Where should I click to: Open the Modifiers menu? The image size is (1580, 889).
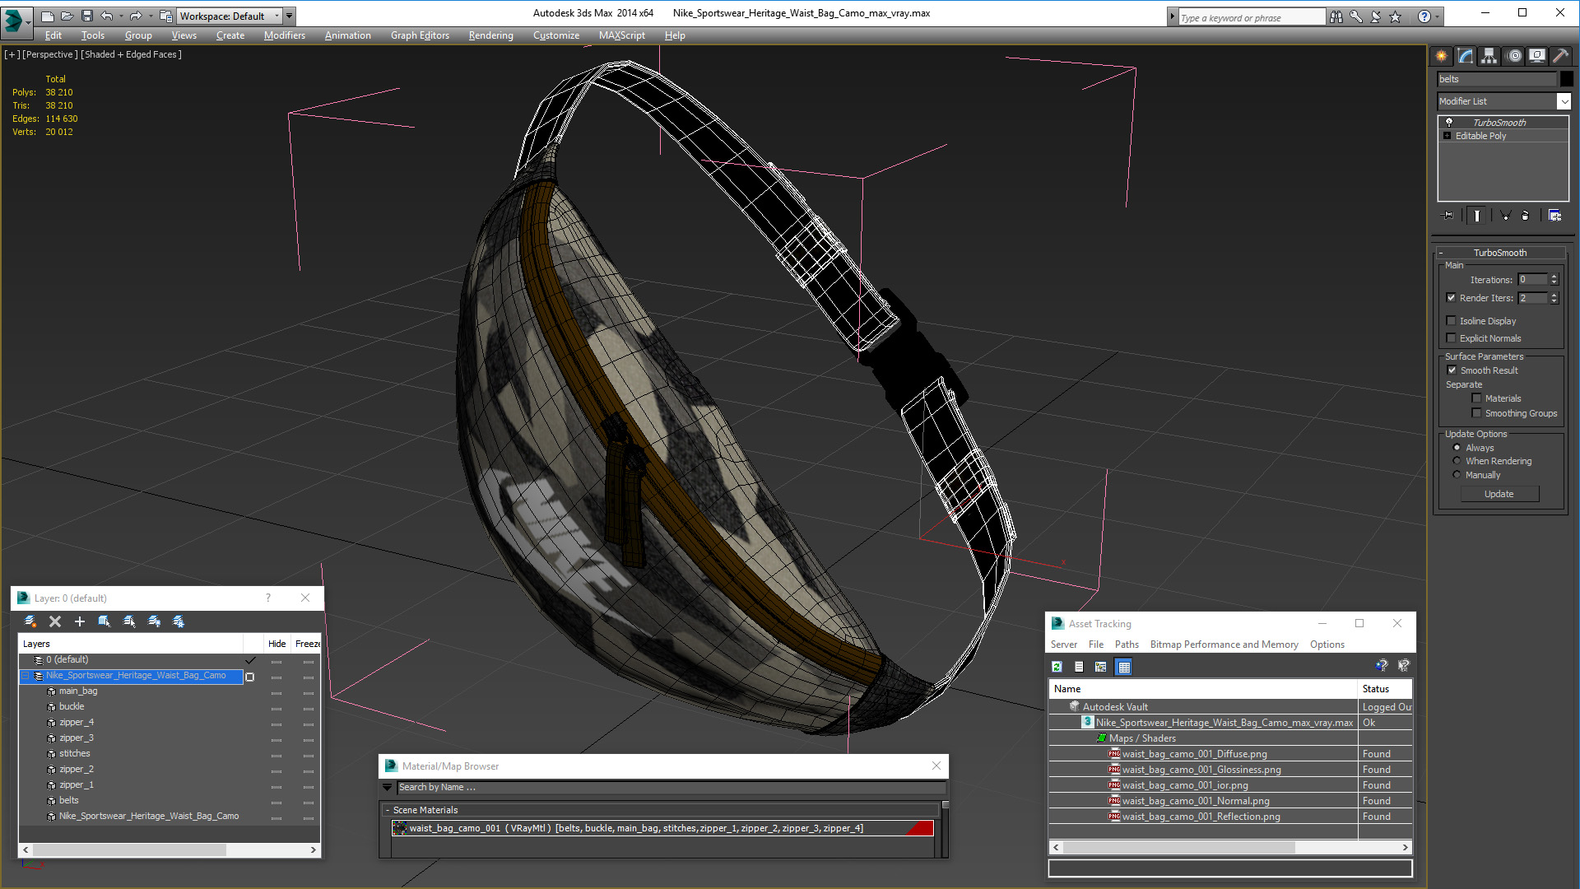[x=285, y=35]
